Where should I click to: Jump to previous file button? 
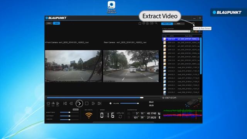tap(65, 103)
